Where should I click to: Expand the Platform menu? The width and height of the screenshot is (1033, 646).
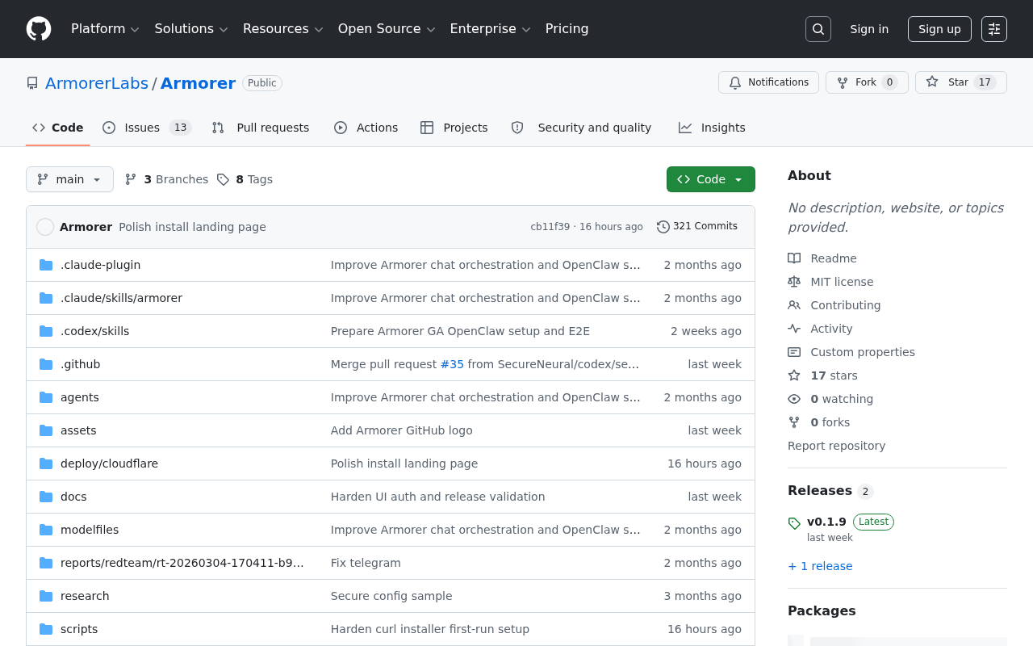pos(105,29)
